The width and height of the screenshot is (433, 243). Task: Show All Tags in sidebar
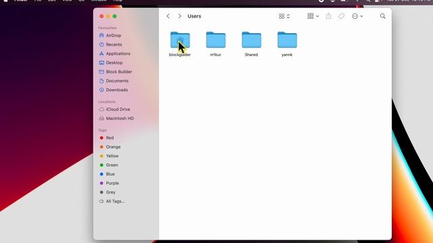coord(114,201)
